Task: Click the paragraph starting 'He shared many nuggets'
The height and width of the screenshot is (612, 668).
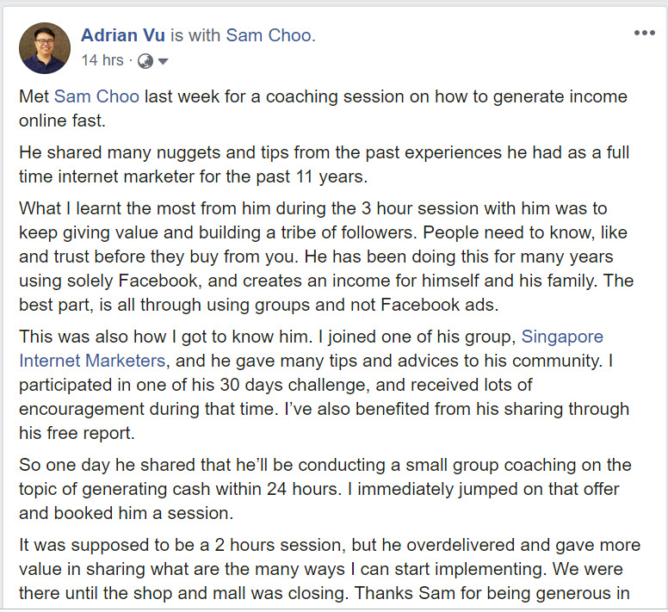Action: [324, 164]
